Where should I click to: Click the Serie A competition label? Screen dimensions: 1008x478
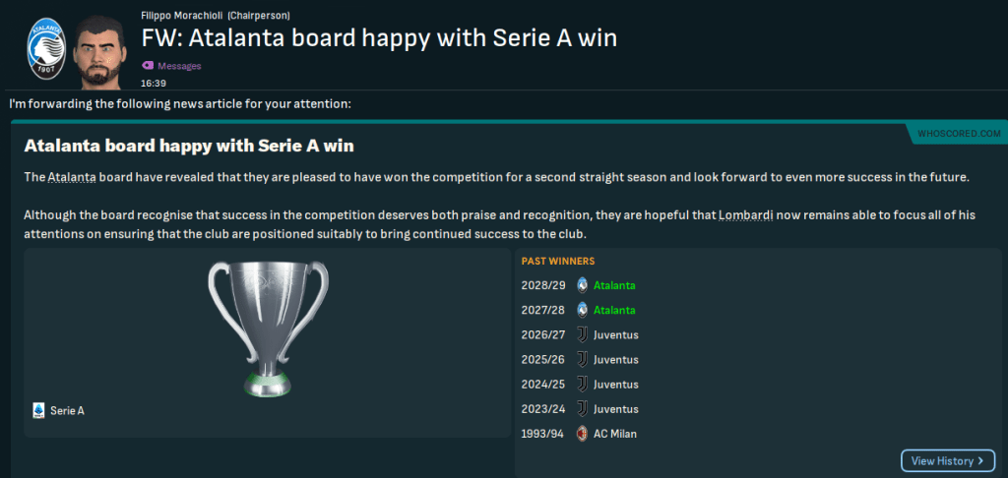pyautogui.click(x=67, y=411)
